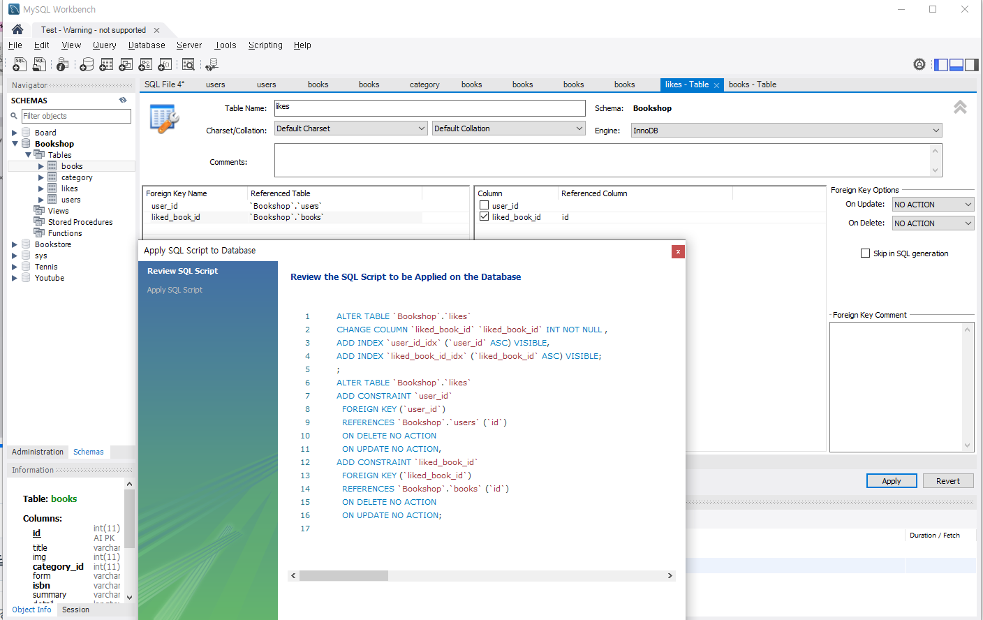This screenshot has width=983, height=620.
Task: Select the Bookstore schema
Action: point(53,244)
